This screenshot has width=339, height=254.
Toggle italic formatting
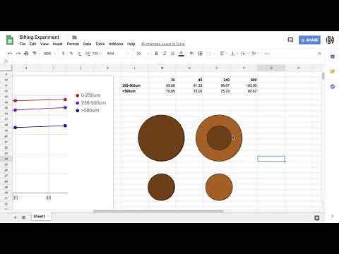pos(165,54)
